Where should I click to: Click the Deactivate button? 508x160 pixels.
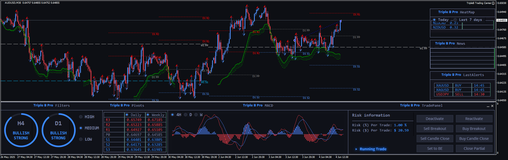click(435, 119)
